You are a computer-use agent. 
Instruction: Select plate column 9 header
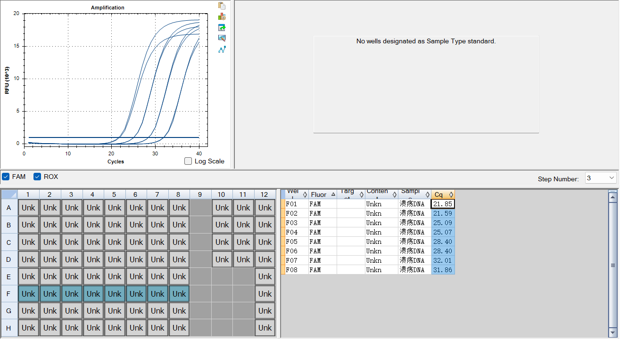200,194
